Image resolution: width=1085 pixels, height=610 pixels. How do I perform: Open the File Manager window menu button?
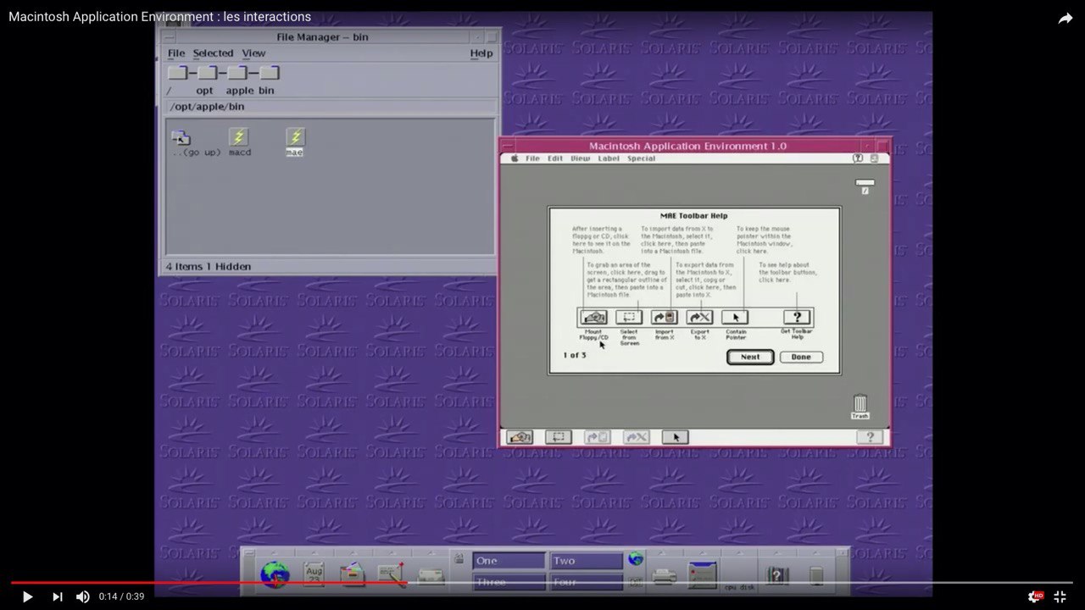(170, 37)
